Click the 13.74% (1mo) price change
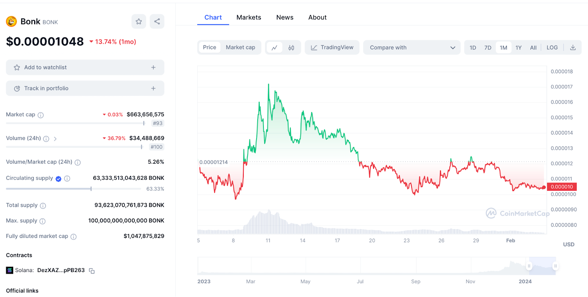Viewport: 588px width, 297px height. (x=112, y=42)
